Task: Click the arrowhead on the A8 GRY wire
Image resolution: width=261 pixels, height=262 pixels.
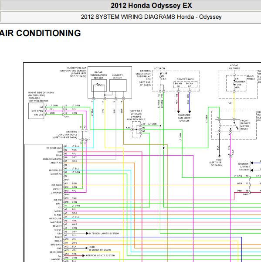Action: [x=87, y=233]
